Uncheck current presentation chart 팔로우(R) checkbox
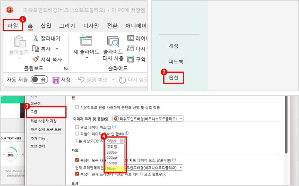Viewport: 299px width, 186px height. [77, 174]
